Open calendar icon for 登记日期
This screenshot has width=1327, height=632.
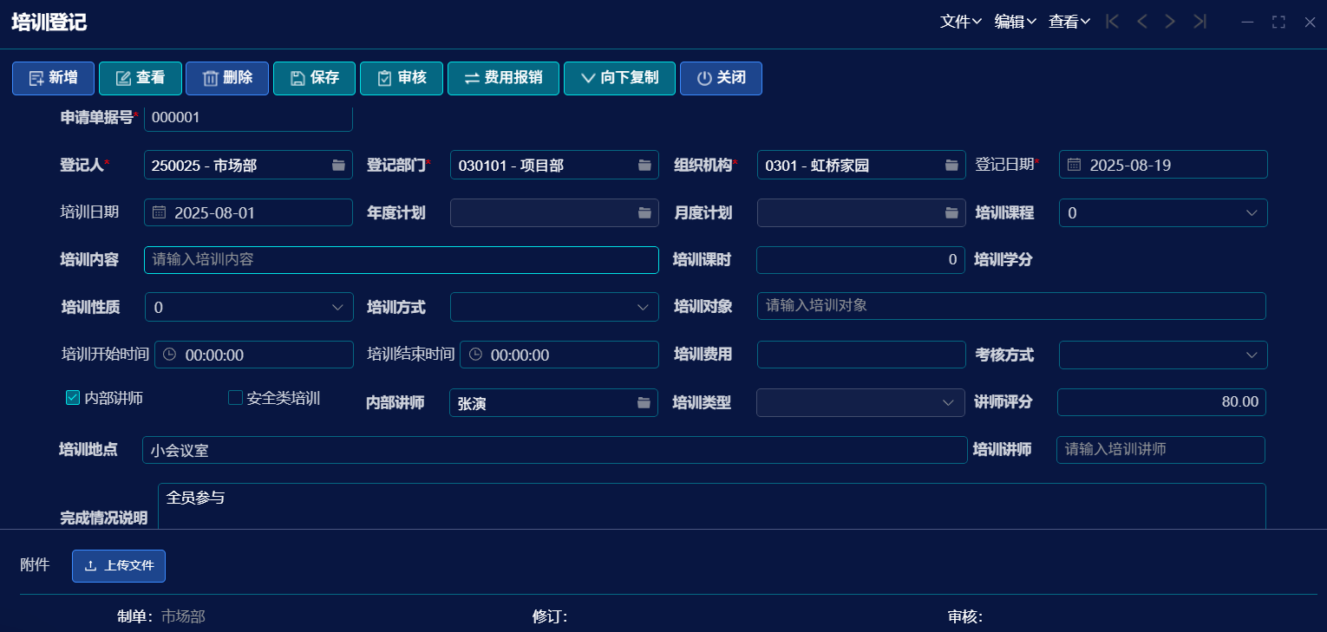1074,165
